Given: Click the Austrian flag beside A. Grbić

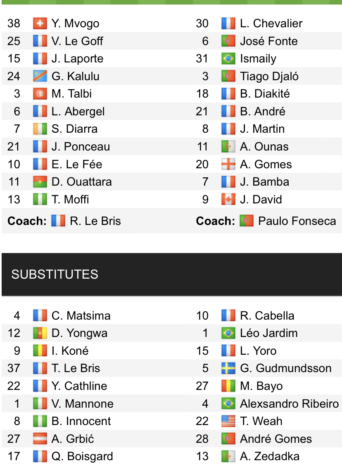Looking at the screenshot, I should [40, 439].
